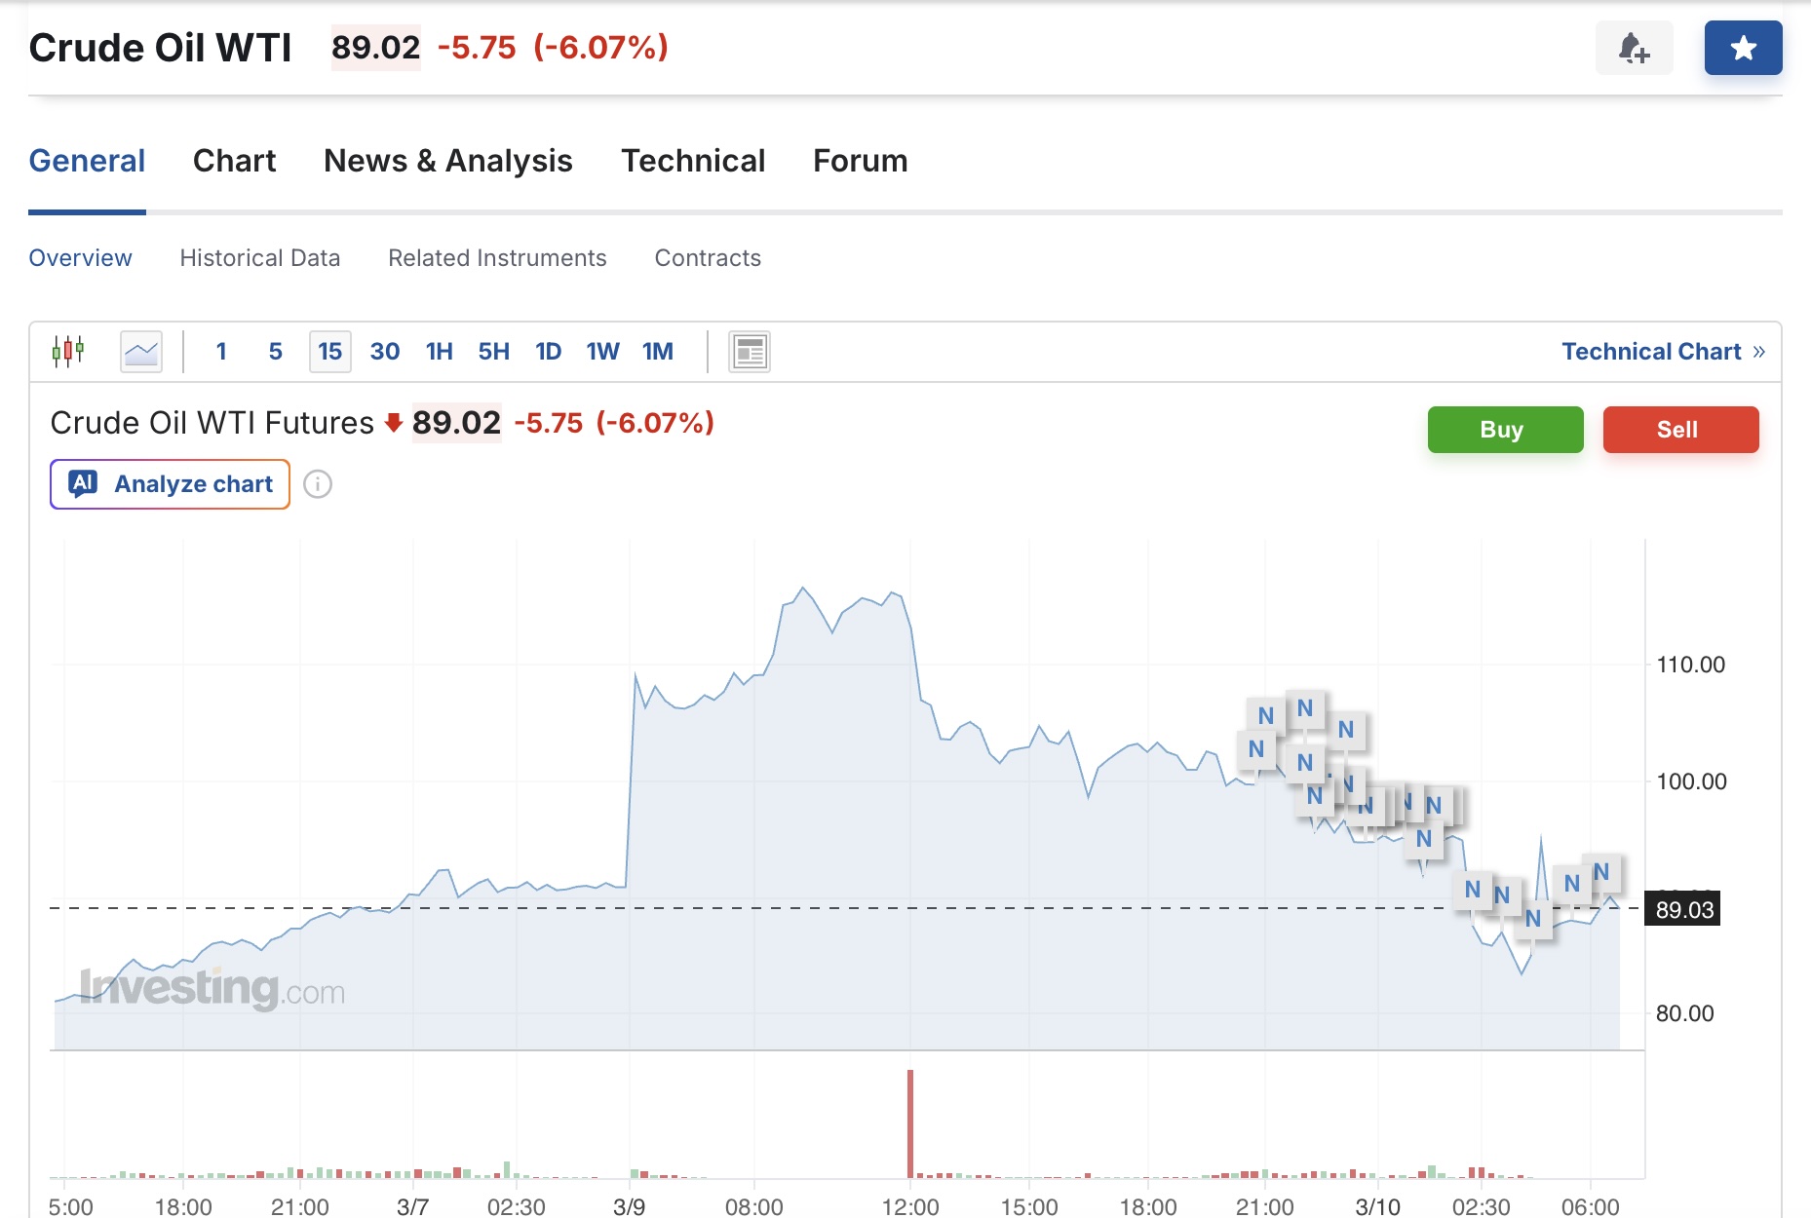Switch to candlestick chart type
Screen dimensions: 1811x1218
68,351
